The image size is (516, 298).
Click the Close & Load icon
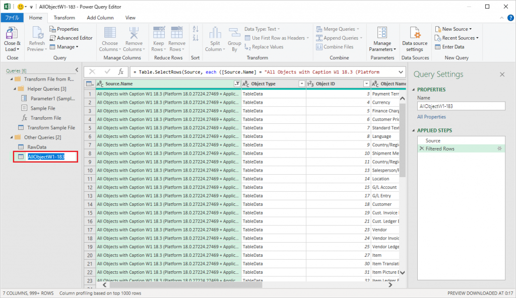[12, 34]
